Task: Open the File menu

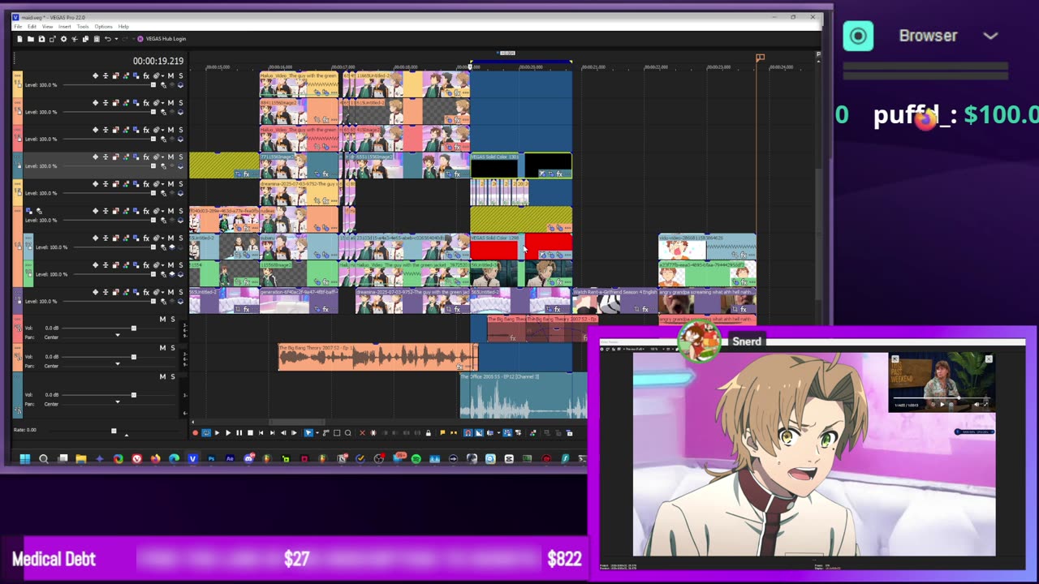Action: click(18, 27)
